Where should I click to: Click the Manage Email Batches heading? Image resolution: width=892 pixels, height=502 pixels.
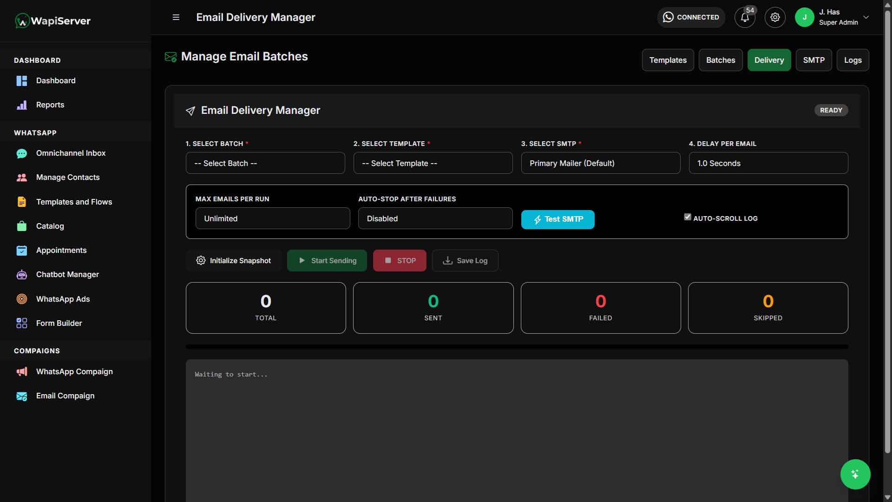coord(244,57)
